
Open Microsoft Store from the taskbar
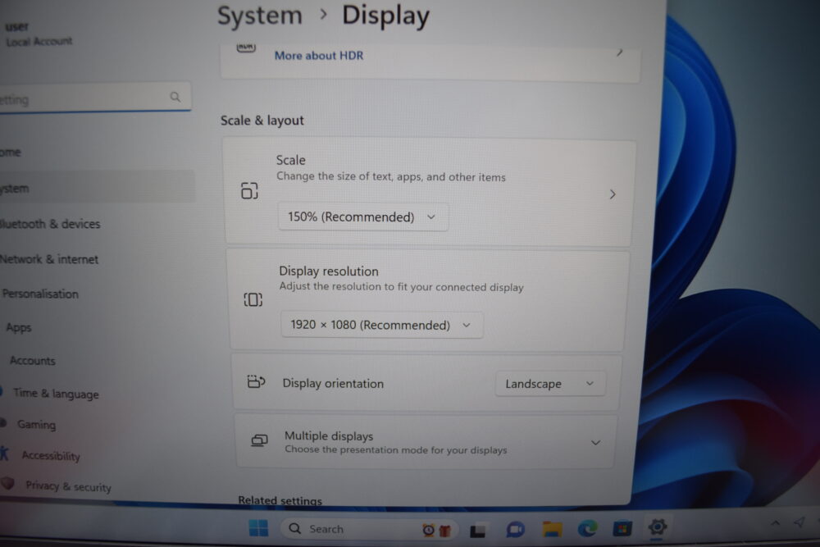[622, 529]
